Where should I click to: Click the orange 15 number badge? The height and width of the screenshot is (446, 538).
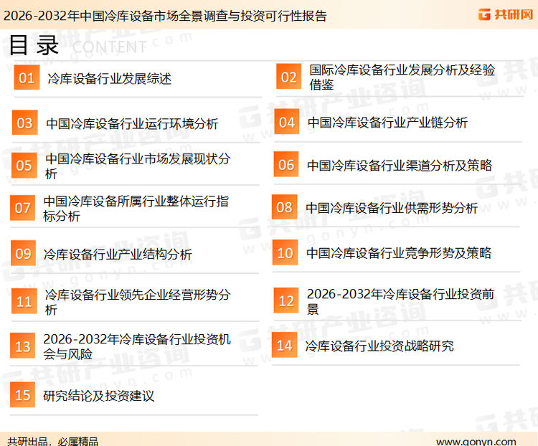pyautogui.click(x=23, y=394)
